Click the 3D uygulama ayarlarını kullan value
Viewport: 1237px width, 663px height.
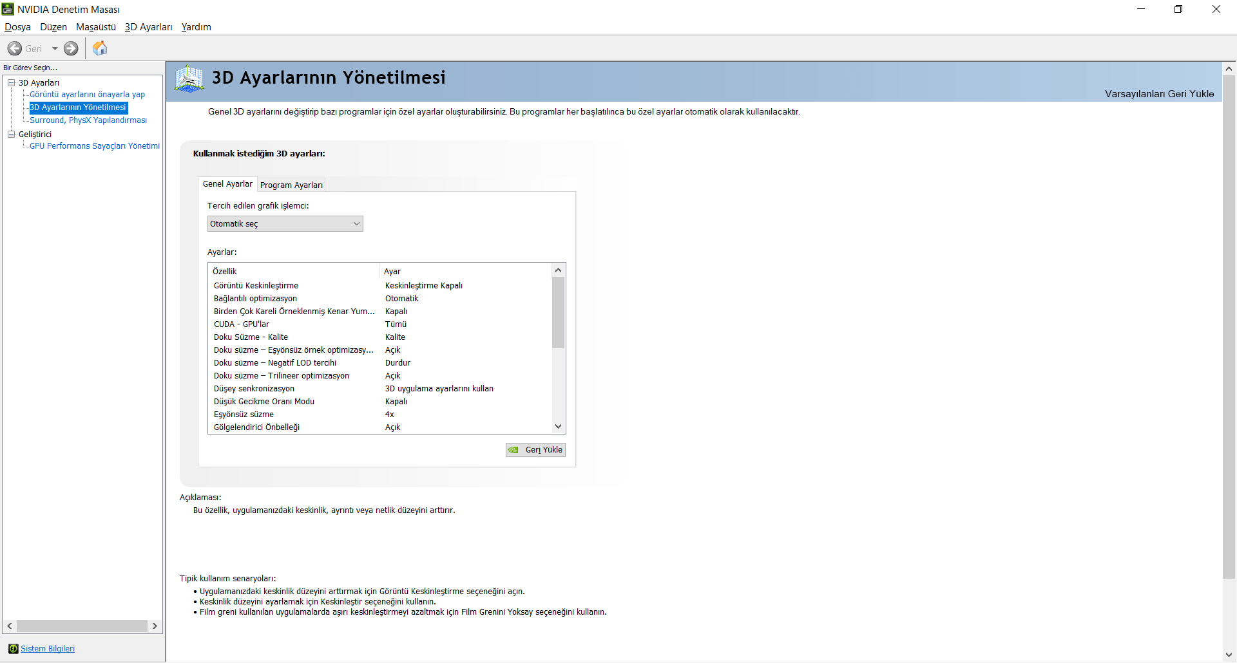pos(439,389)
